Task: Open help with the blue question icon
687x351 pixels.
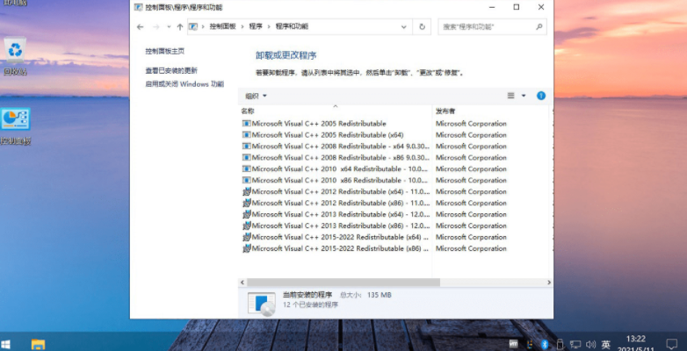Action: click(x=541, y=96)
